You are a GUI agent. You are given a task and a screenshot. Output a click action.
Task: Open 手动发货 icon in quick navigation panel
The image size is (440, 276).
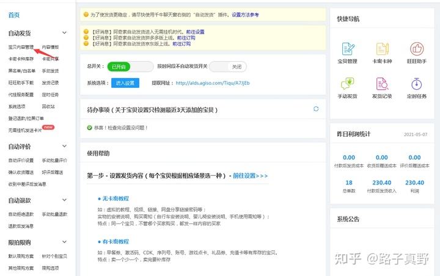(347, 84)
